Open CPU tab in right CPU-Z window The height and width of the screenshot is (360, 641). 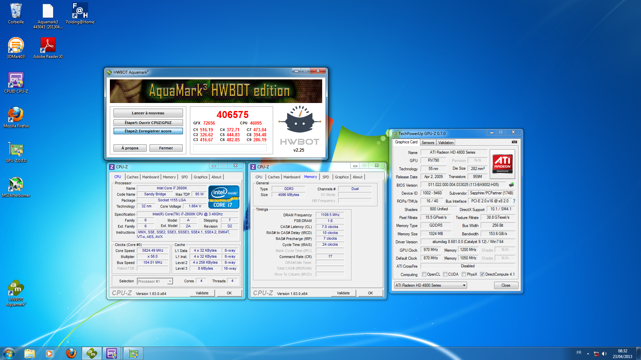pos(259,177)
